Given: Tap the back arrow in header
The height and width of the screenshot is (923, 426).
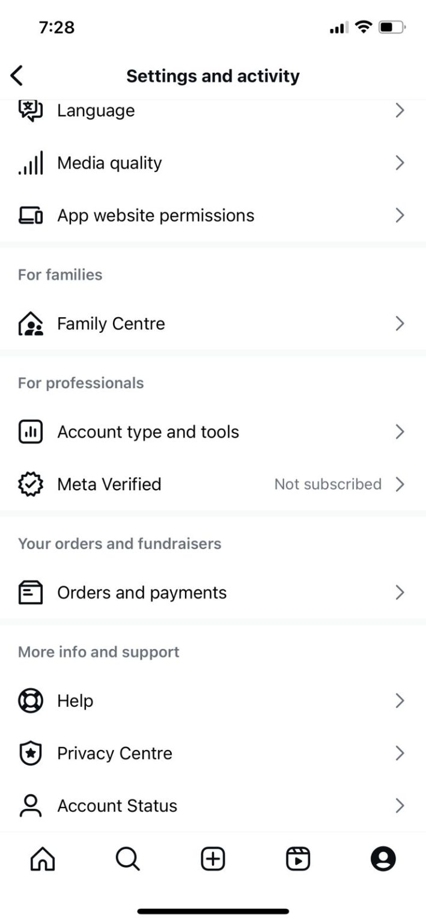Looking at the screenshot, I should 17,76.
